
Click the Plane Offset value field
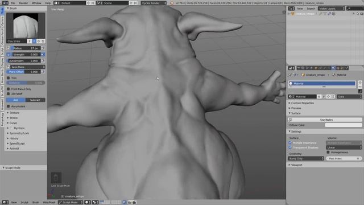click(x=23, y=72)
